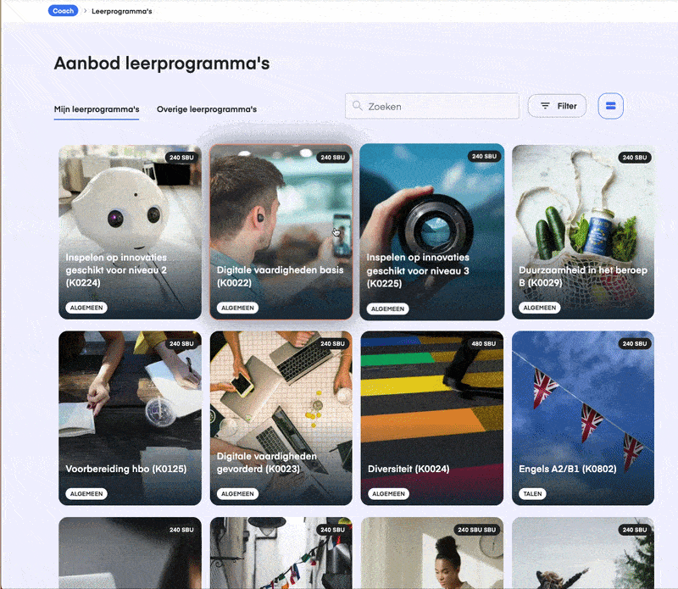Open the Leerprogramma's breadcrumb link
This screenshot has width=678, height=589.
tap(121, 11)
